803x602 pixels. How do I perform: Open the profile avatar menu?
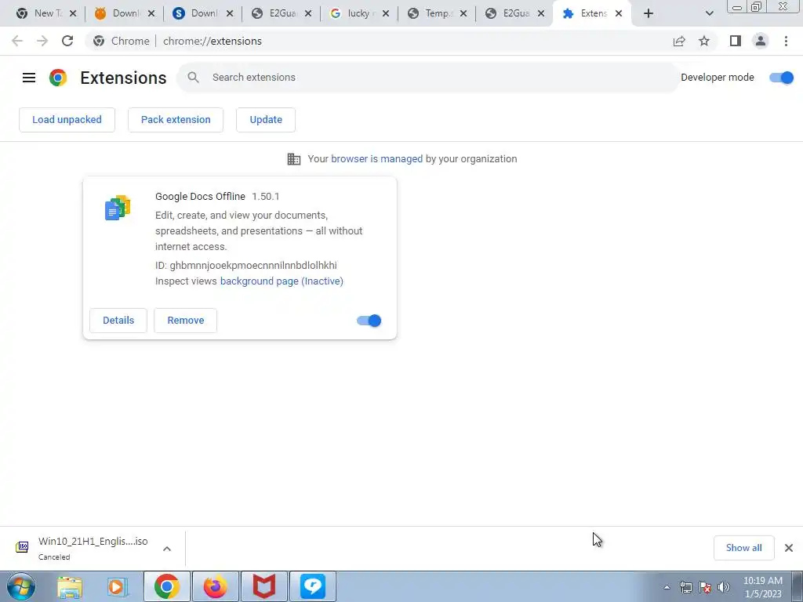761,41
